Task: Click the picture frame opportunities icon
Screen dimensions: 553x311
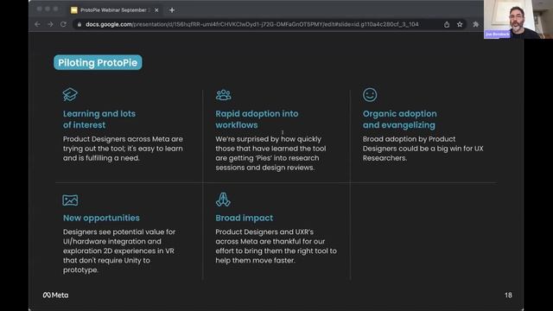Action: point(70,200)
